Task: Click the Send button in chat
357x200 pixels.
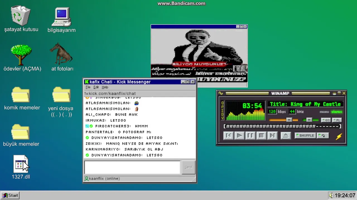Action: [188, 167]
